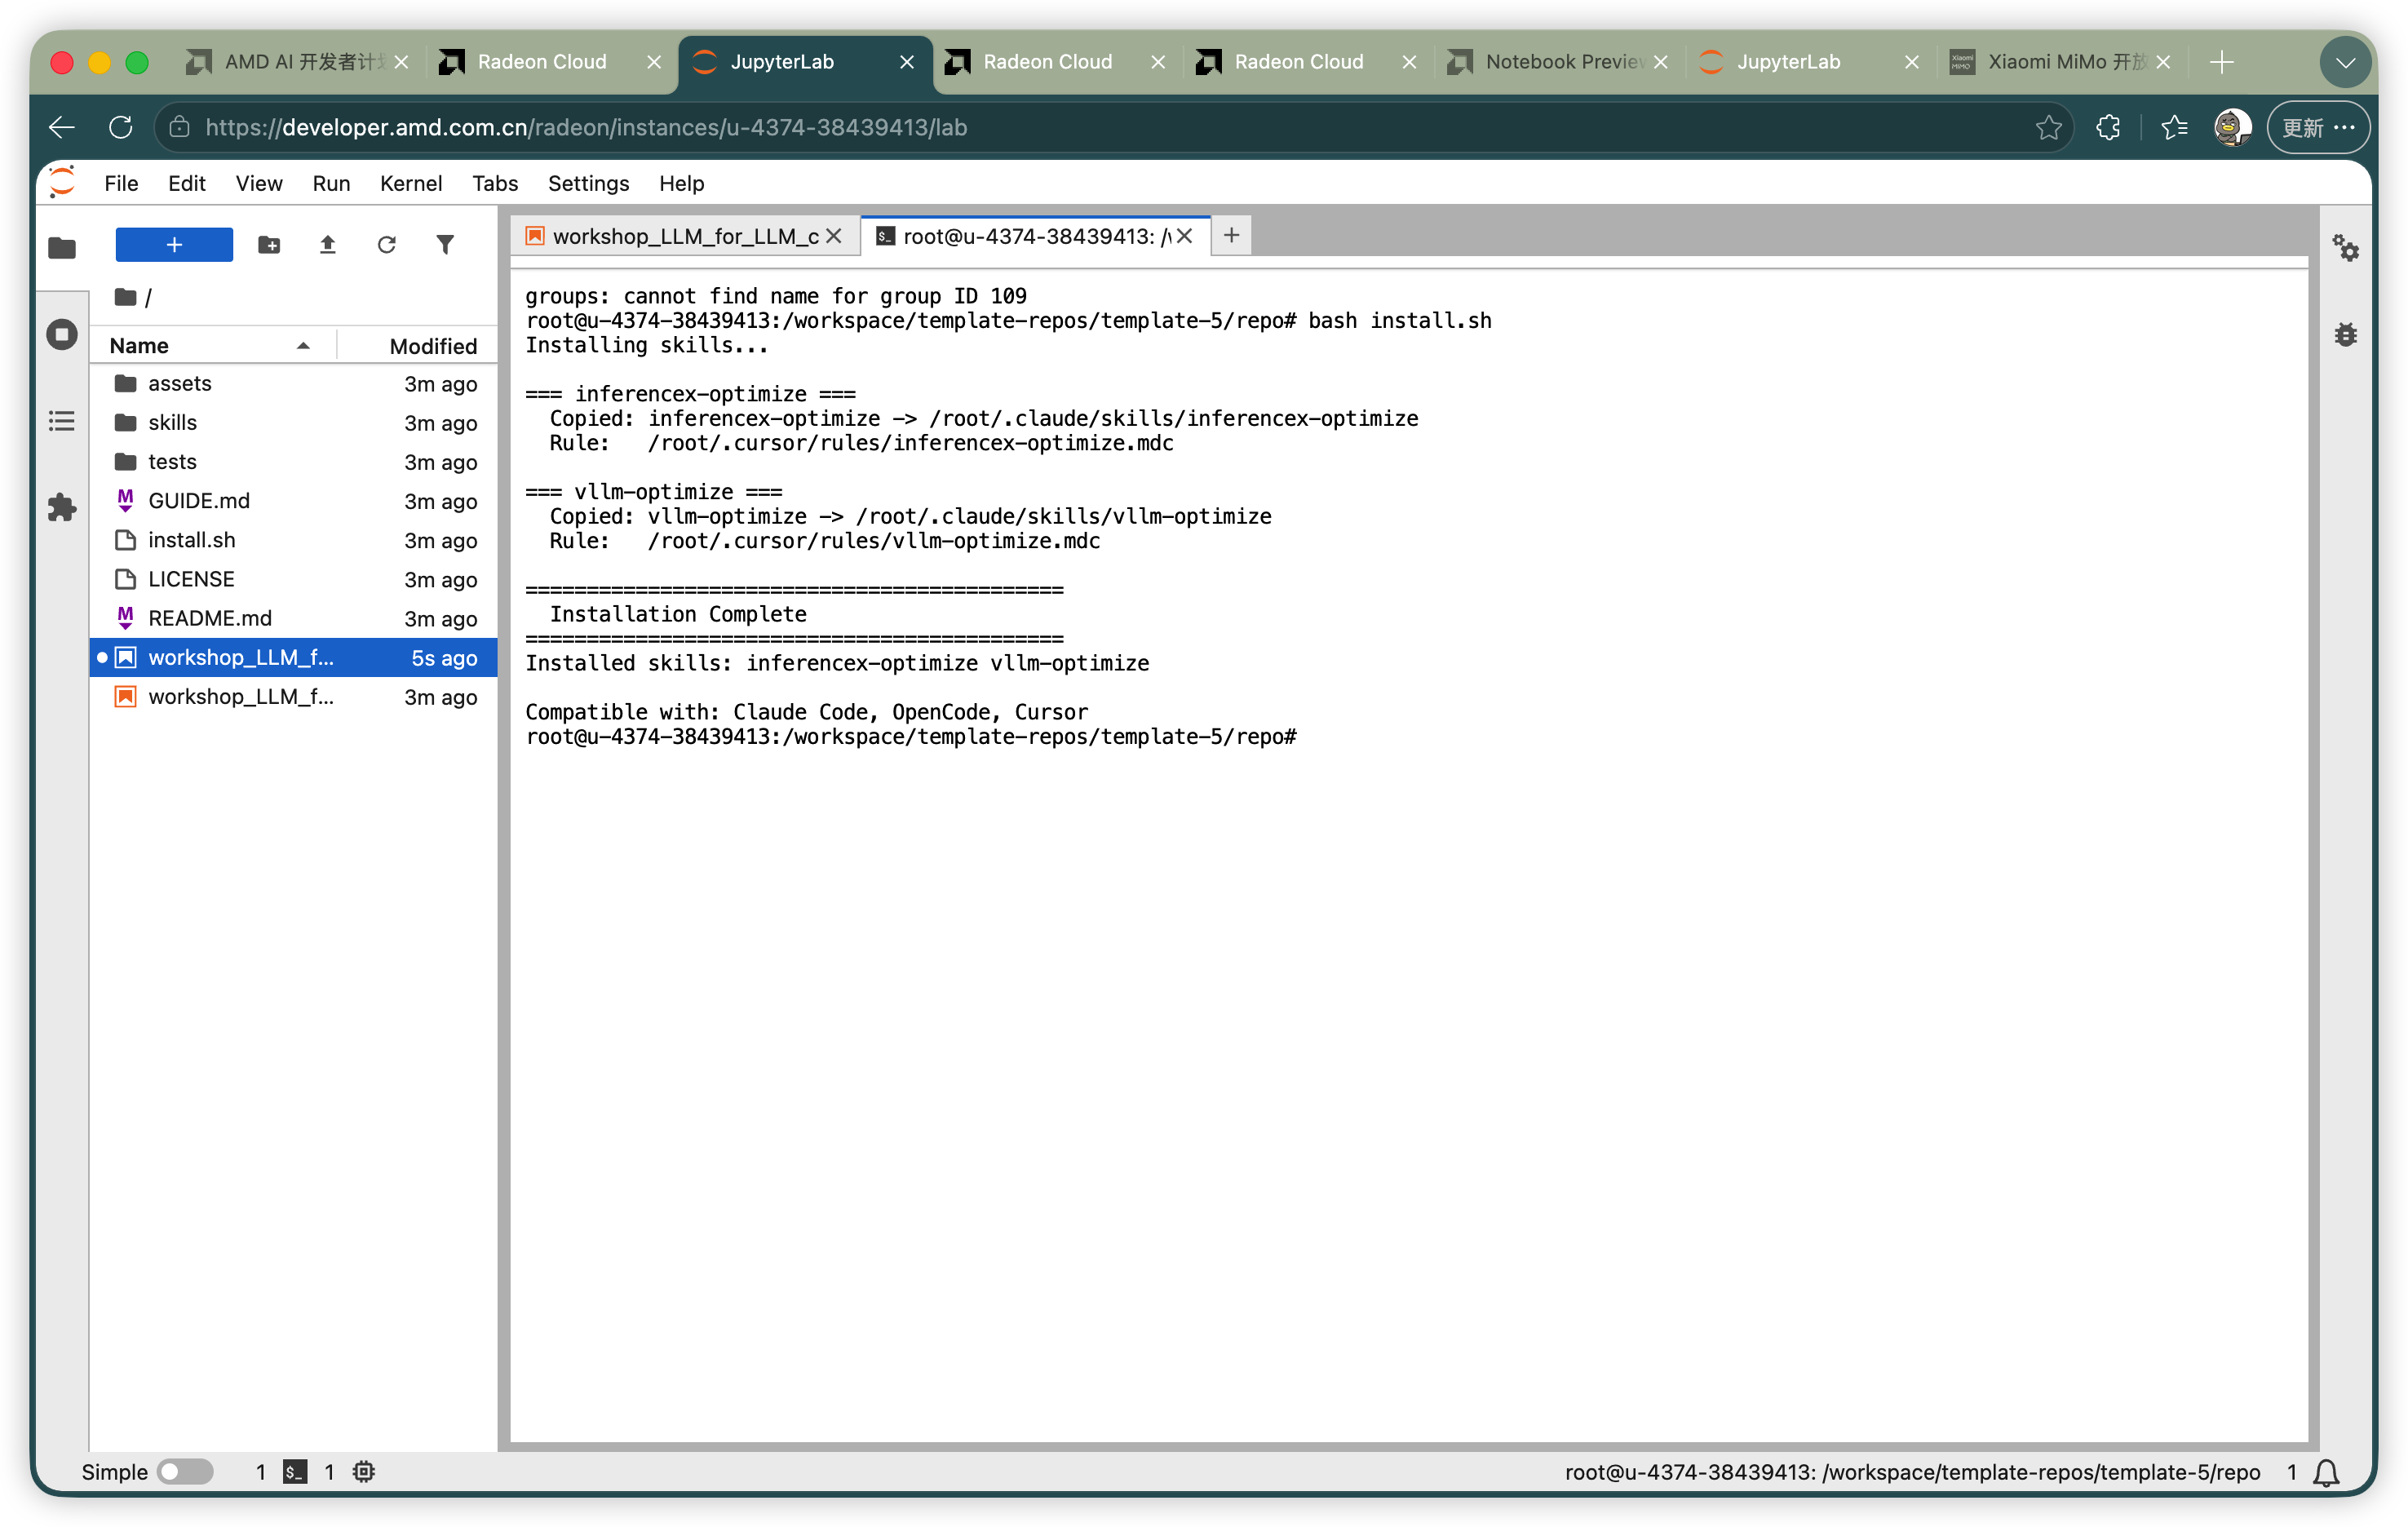
Task: Open the File menu
Action: pos(121,183)
